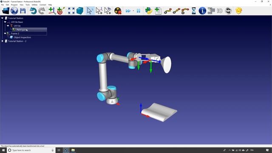Add a set IO instruction
The width and height of the screenshot is (272, 153).
220,11
